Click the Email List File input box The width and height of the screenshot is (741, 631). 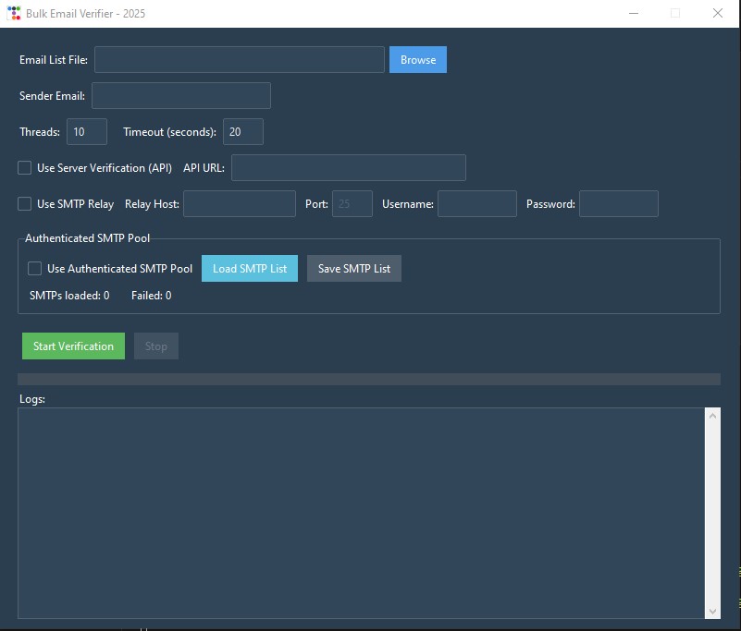[239, 59]
